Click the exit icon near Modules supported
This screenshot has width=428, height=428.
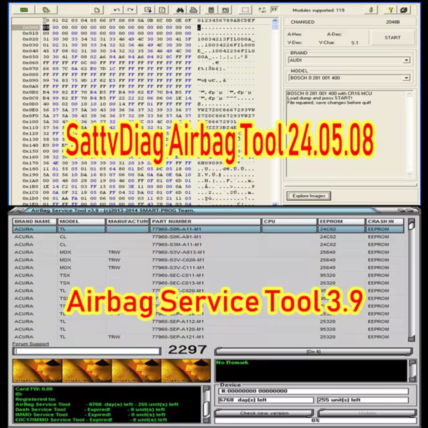tap(405, 10)
